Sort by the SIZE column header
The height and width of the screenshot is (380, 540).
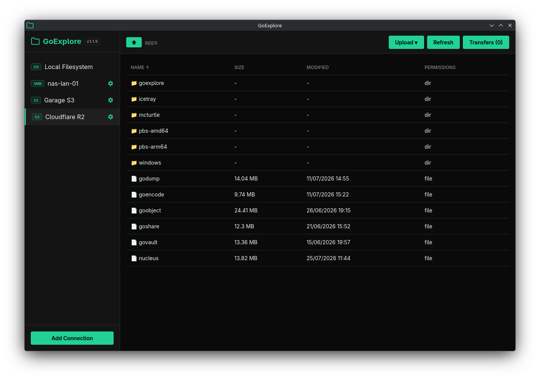click(239, 68)
